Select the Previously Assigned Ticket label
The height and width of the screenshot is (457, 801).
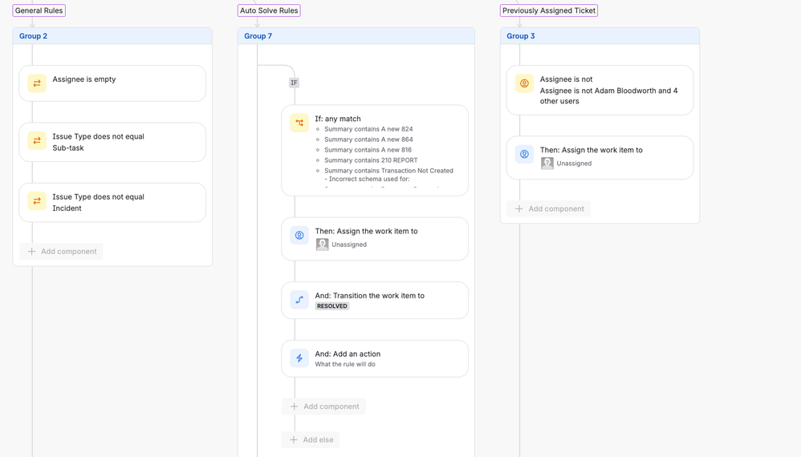coord(549,10)
